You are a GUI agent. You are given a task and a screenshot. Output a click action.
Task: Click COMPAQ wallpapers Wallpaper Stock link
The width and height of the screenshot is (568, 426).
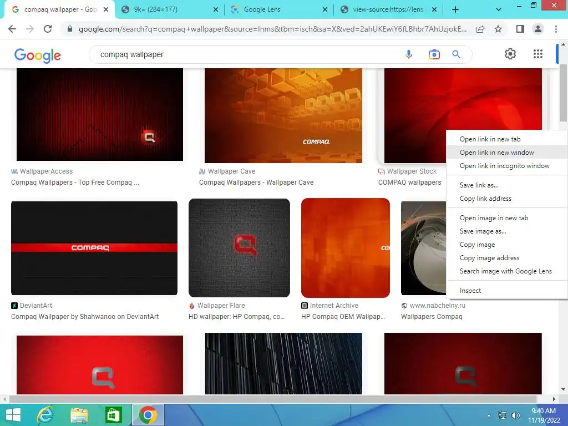[x=410, y=182]
